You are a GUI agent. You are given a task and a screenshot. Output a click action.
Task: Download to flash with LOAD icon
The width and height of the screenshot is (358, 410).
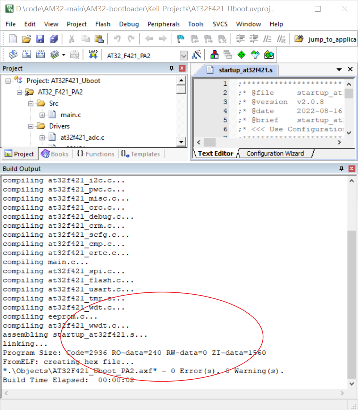[93, 54]
